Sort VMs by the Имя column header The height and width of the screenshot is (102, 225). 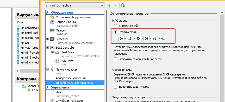click(20, 22)
